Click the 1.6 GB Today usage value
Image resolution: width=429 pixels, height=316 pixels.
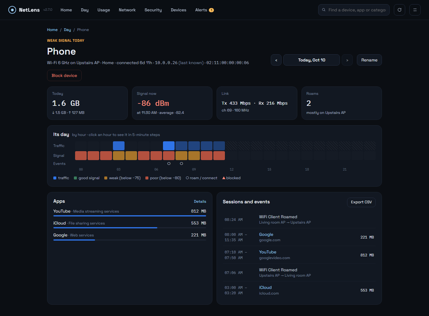[x=66, y=103]
